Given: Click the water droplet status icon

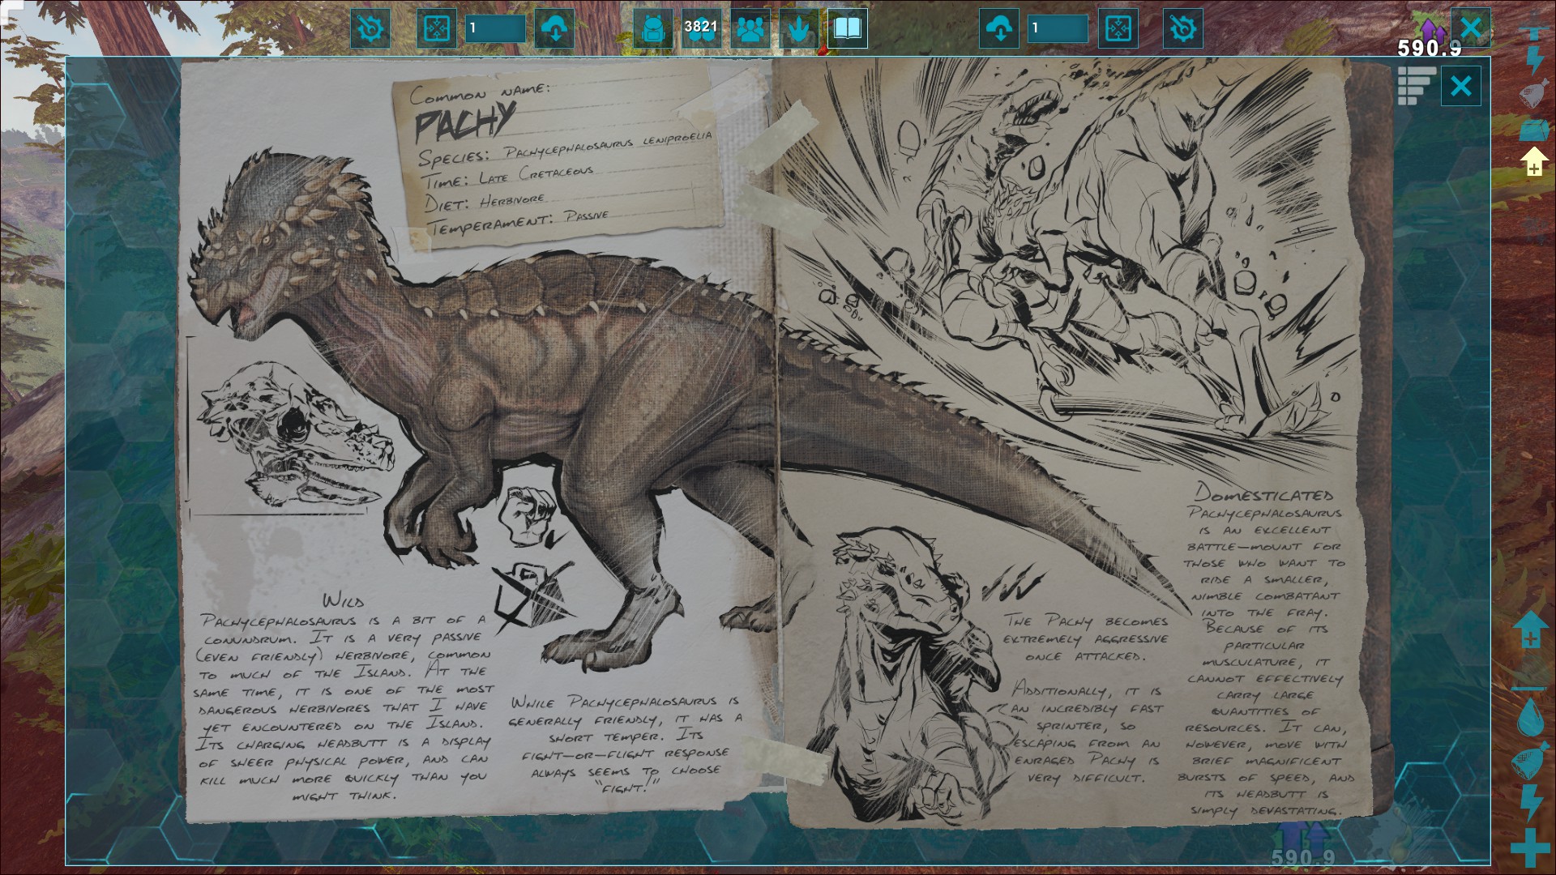Looking at the screenshot, I should pyautogui.click(x=1530, y=717).
